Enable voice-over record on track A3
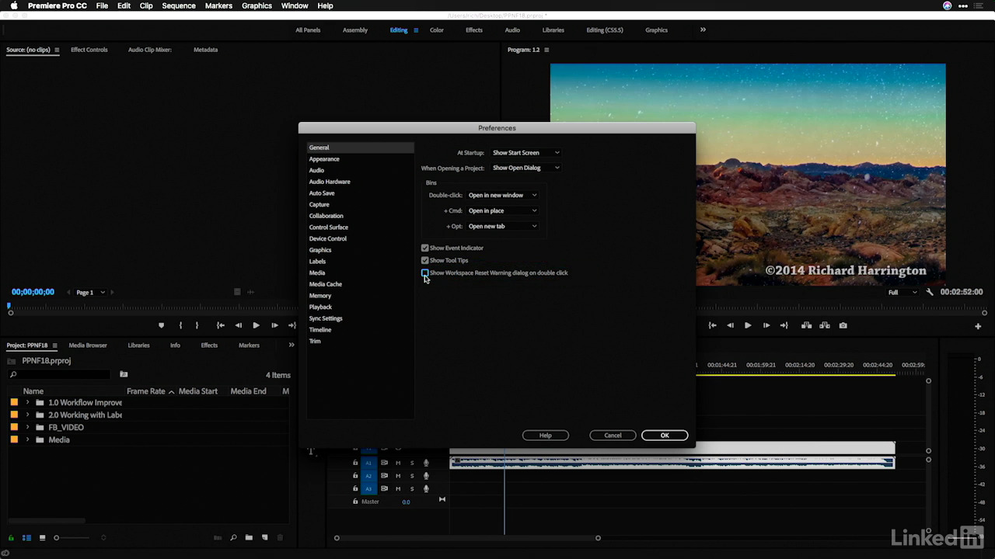The image size is (995, 559). click(426, 488)
